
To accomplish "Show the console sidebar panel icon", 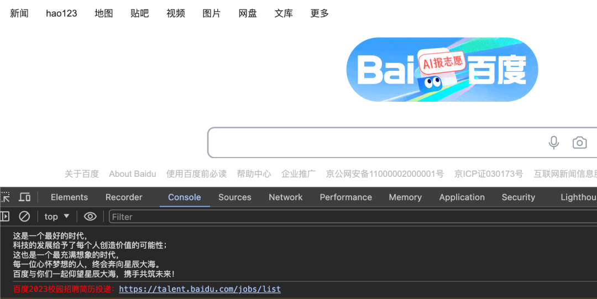I will point(5,216).
